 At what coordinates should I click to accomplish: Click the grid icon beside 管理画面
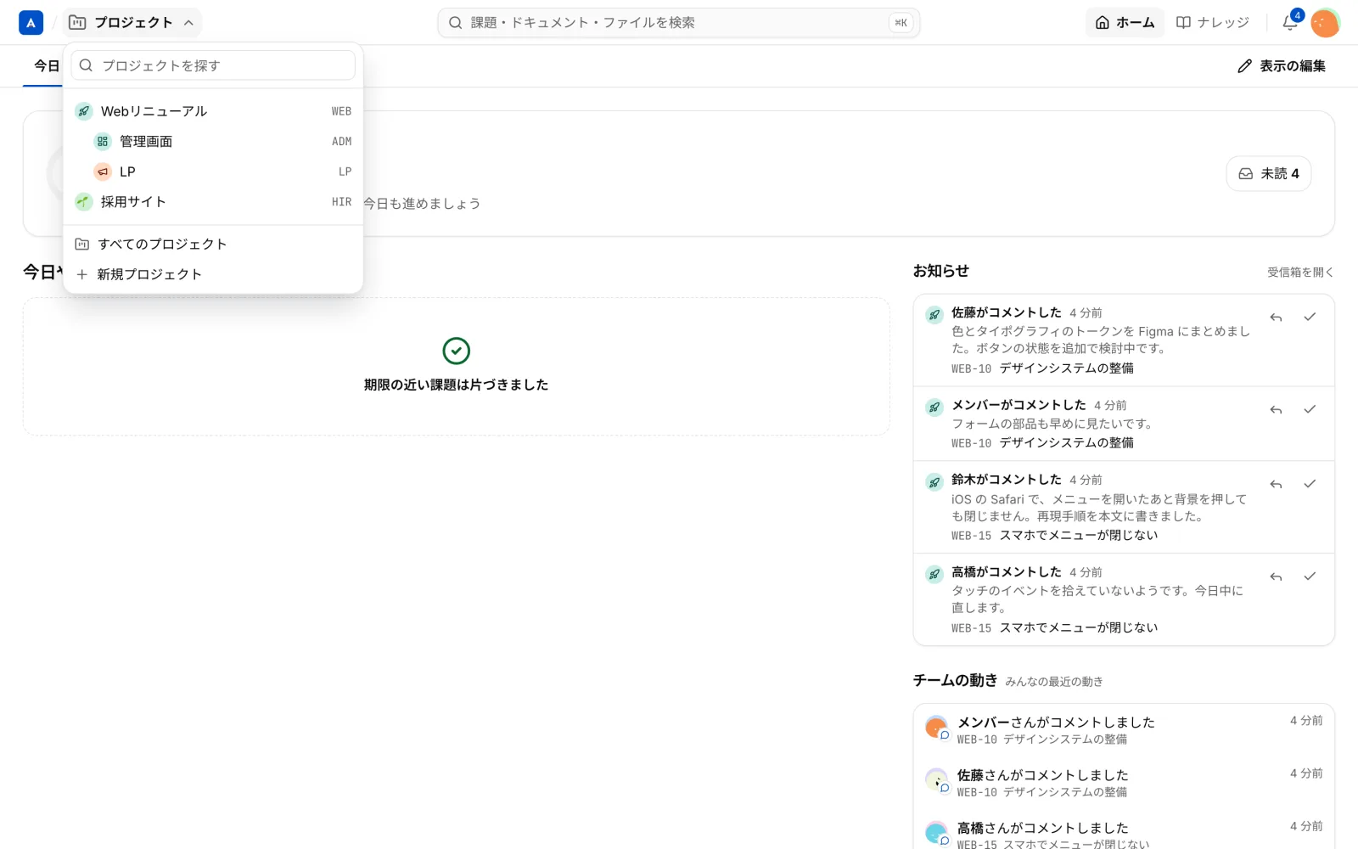pyautogui.click(x=103, y=142)
